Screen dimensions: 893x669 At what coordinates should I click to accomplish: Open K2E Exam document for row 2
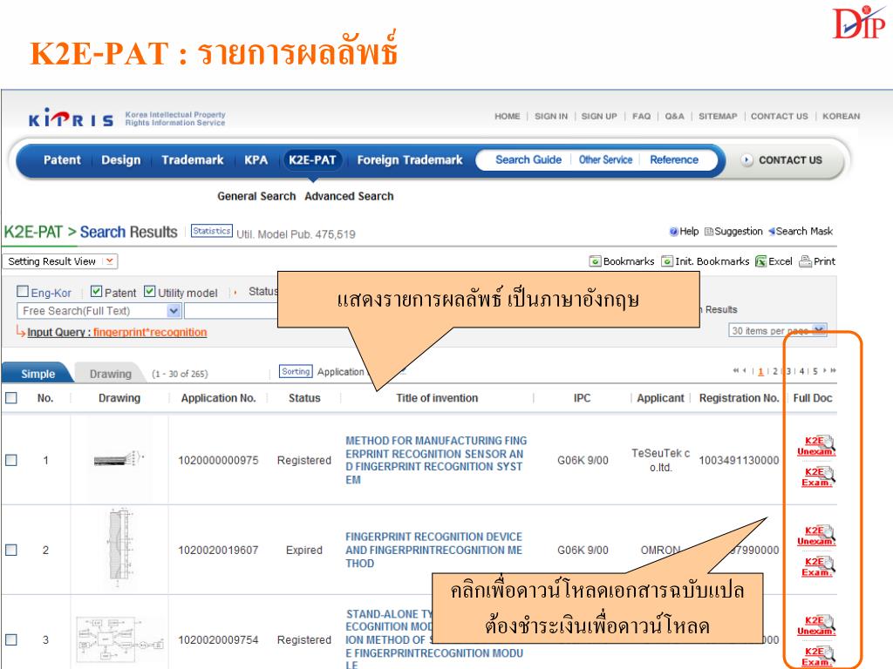click(817, 566)
